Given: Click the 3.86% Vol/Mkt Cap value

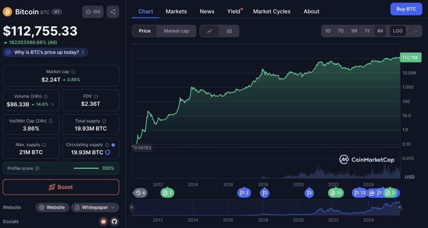Looking at the screenshot, I should [31, 128].
